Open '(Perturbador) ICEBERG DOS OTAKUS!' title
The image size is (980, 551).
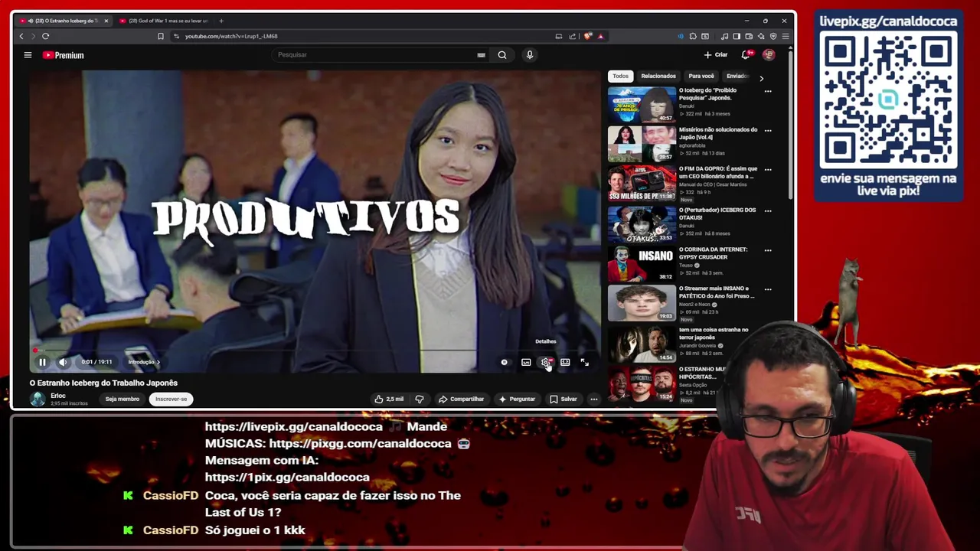click(717, 214)
